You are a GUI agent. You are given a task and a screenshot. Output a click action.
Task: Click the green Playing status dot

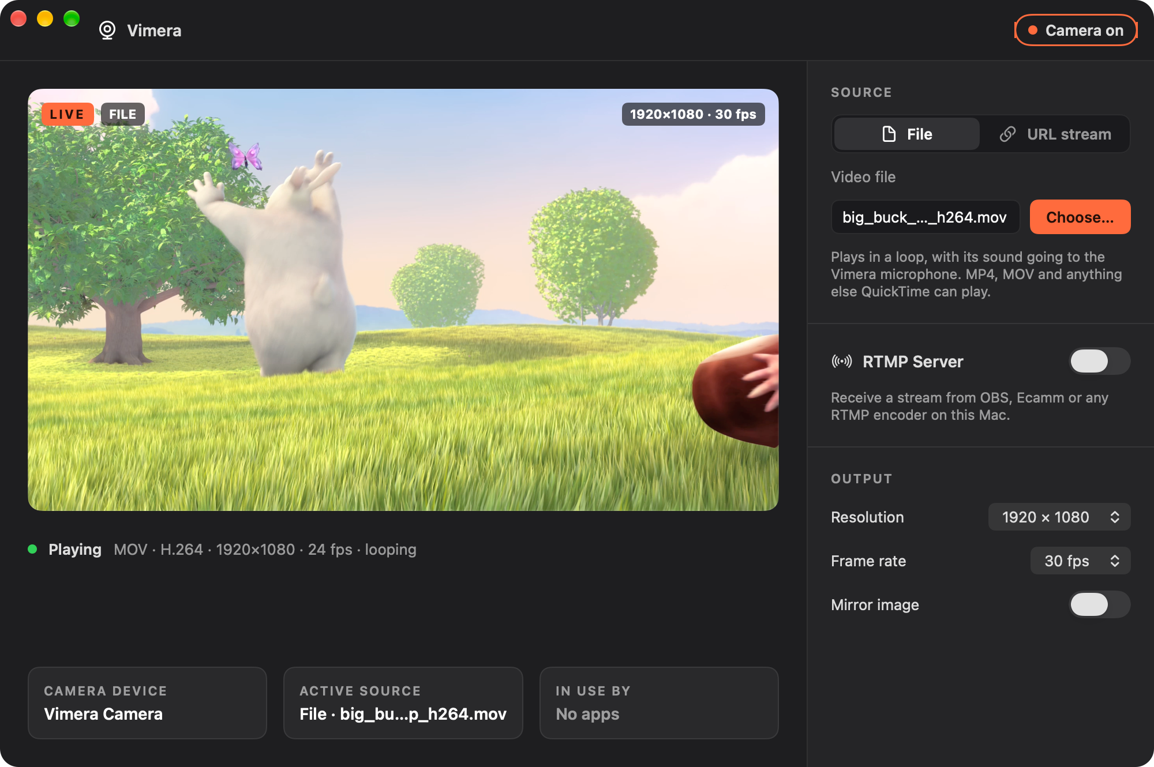[33, 549]
